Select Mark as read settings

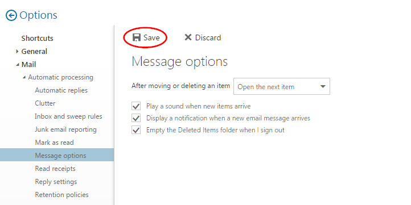click(x=54, y=143)
